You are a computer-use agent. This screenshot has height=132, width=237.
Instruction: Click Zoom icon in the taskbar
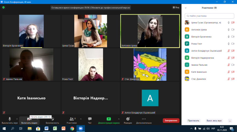tap(80, 129)
